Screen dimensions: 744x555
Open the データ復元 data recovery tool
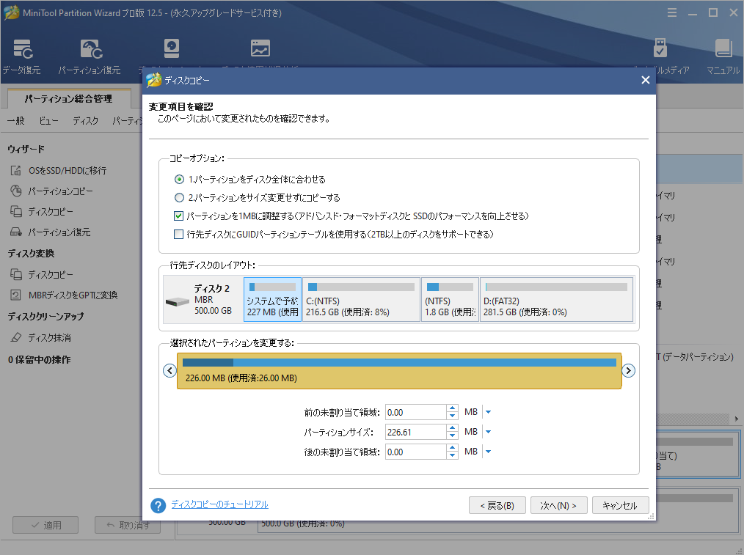coord(22,57)
